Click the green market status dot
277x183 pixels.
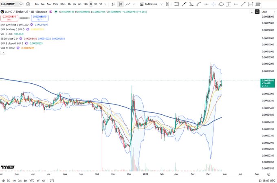coord(56,12)
